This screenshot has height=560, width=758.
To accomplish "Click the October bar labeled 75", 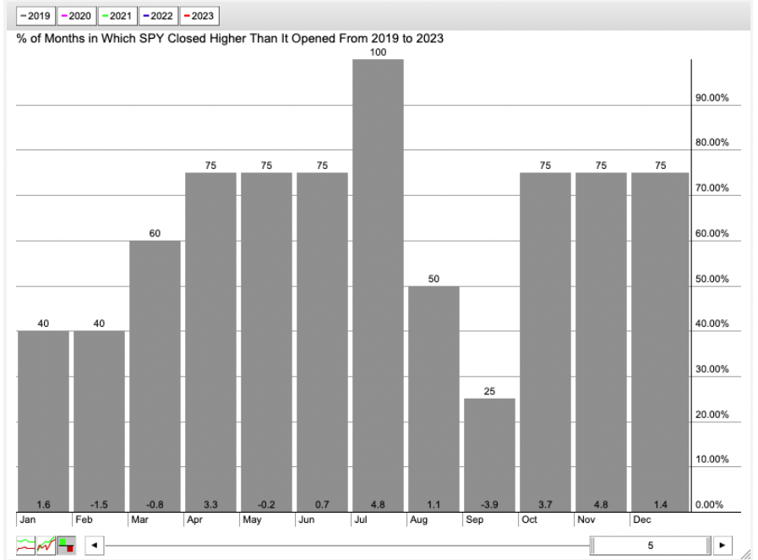I will coord(545,341).
